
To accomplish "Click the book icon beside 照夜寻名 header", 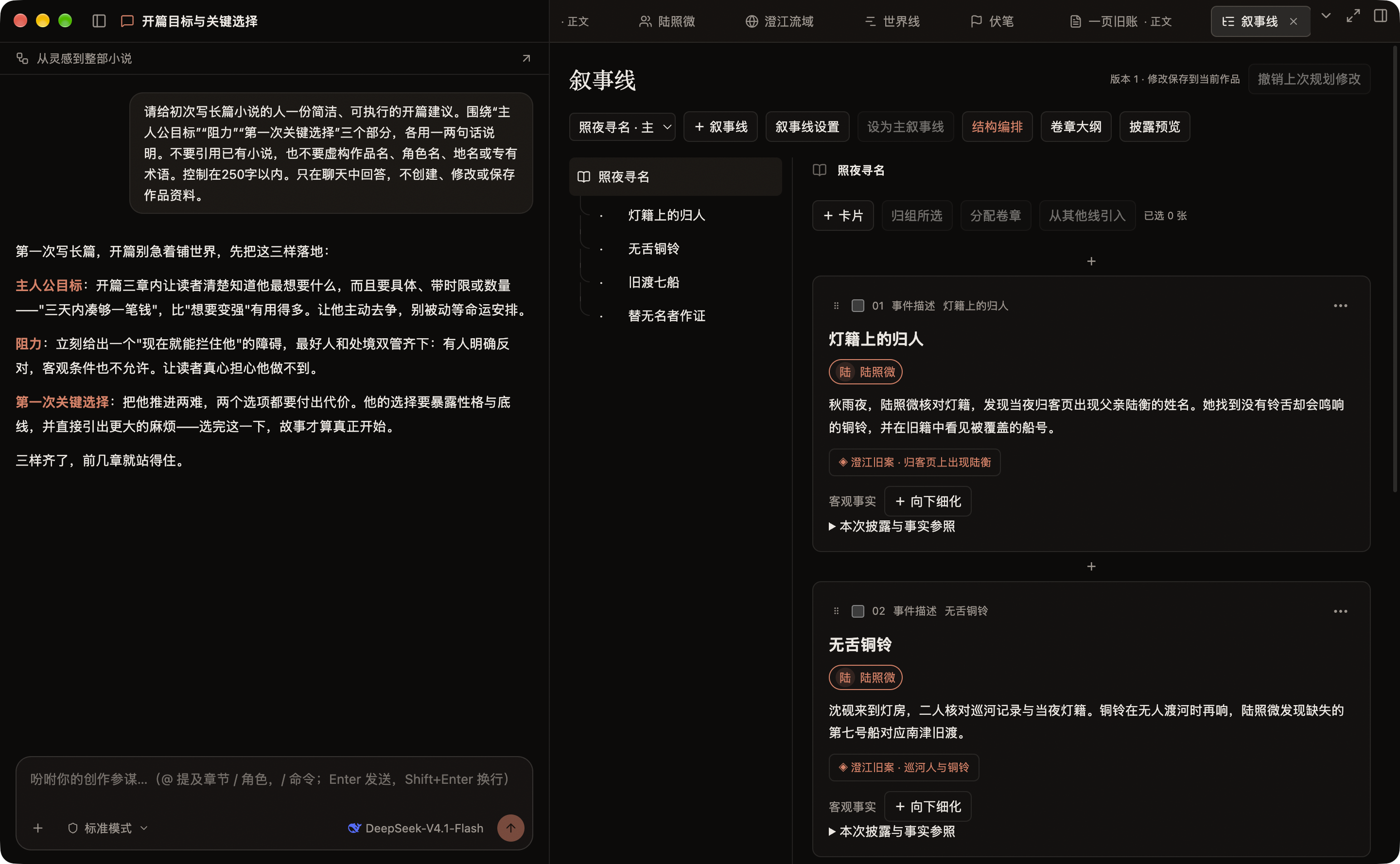I will (820, 170).
